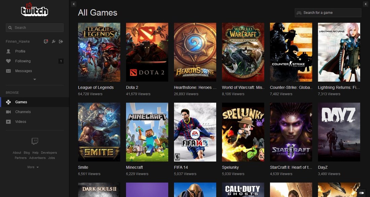Click the Twitch logo in the sidebar
The height and width of the screenshot is (197, 370).
click(34, 10)
